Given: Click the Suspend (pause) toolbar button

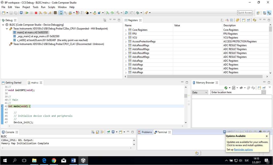Looking at the screenshot, I should pyautogui.click(x=31, y=13).
